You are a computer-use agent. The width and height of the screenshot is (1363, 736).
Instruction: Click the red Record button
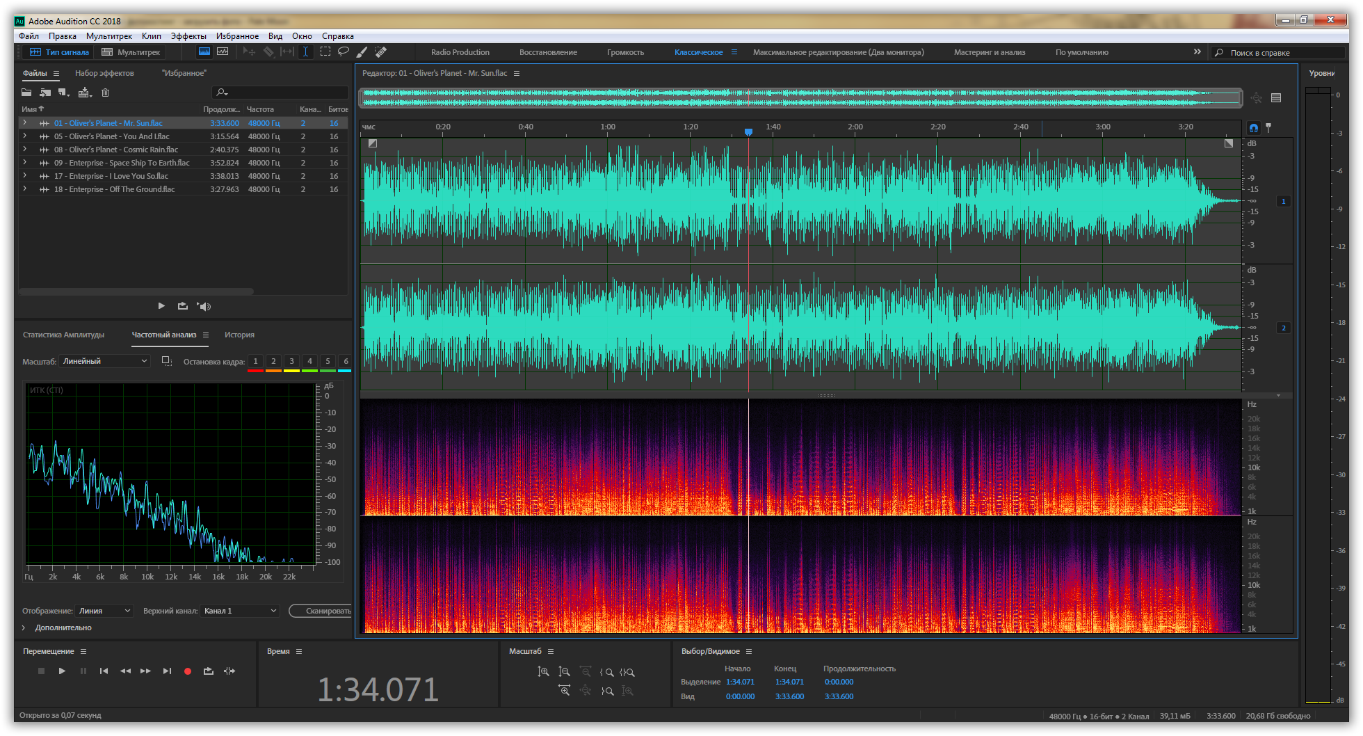tap(187, 671)
